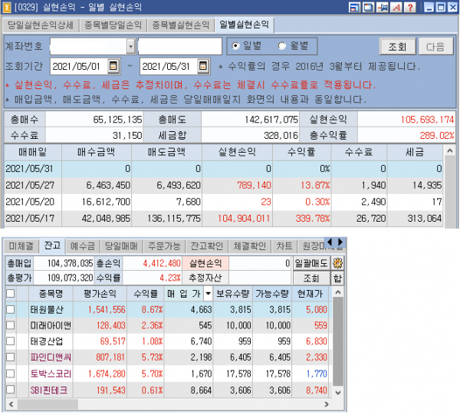
Task: Select the 일별 radio button
Action: (x=235, y=46)
